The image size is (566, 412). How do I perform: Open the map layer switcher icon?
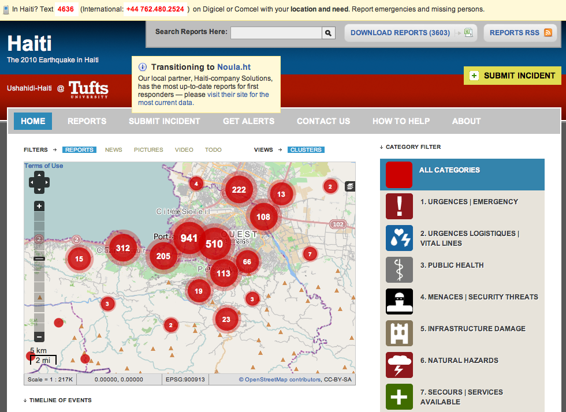click(x=350, y=186)
